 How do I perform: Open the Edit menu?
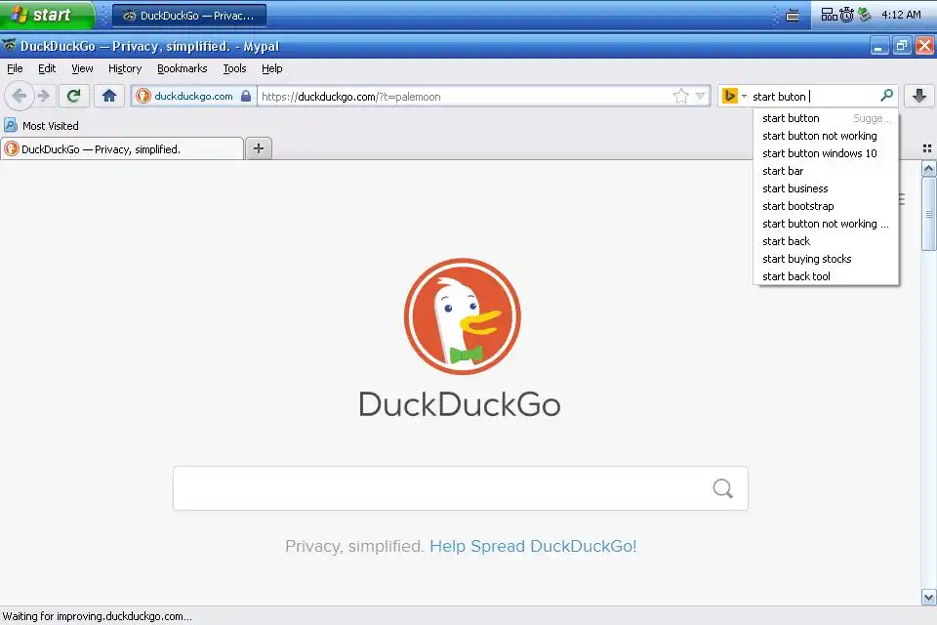click(x=47, y=68)
